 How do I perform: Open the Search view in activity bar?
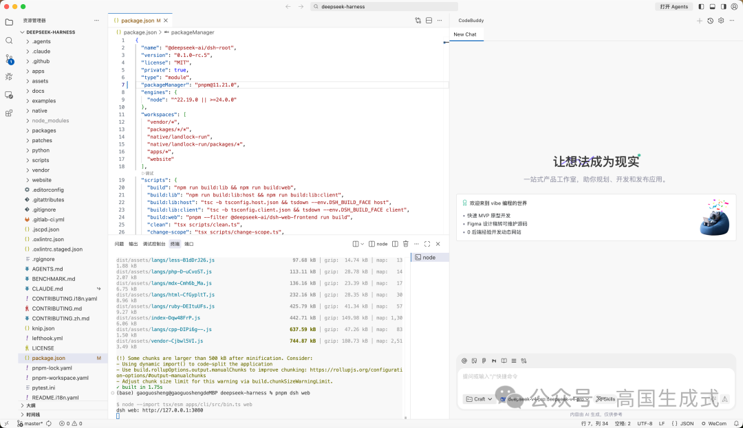tap(9, 41)
